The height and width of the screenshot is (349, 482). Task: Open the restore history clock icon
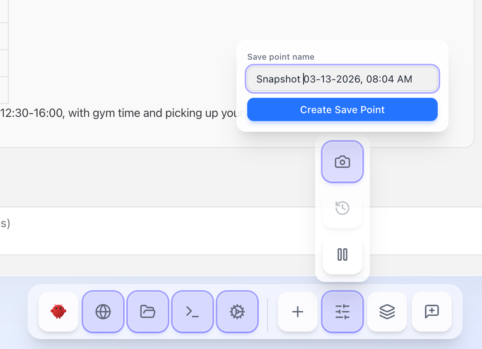342,208
